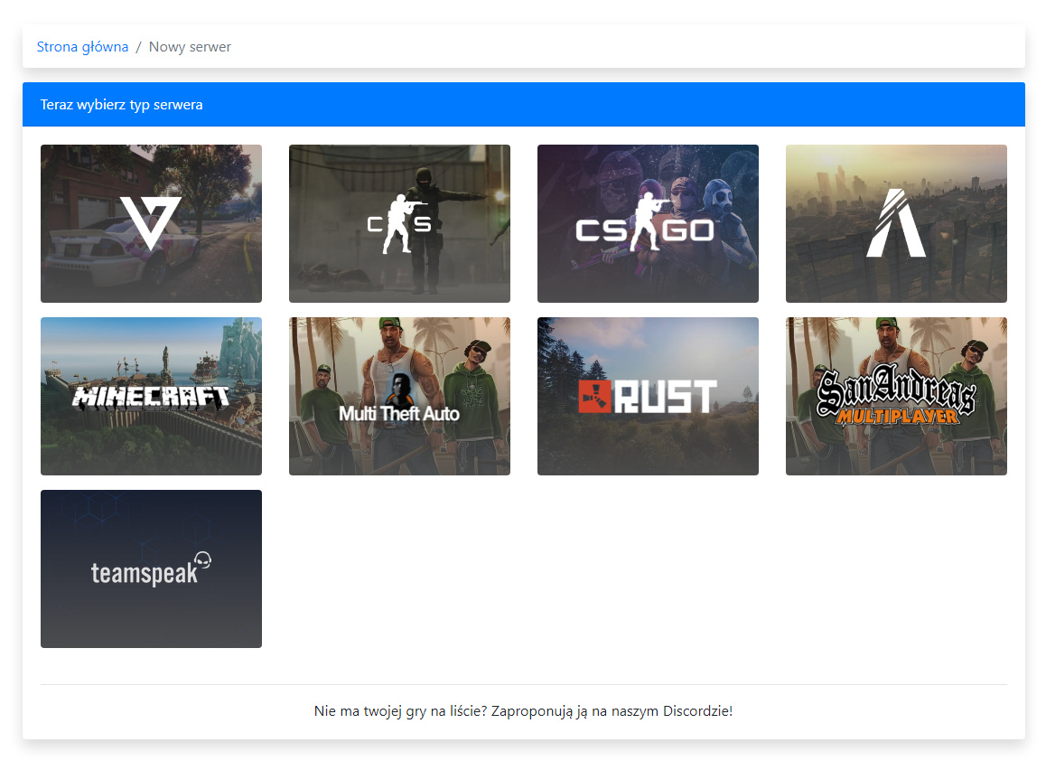
Task: Go to Strona główna breadcrumb link
Action: (82, 47)
